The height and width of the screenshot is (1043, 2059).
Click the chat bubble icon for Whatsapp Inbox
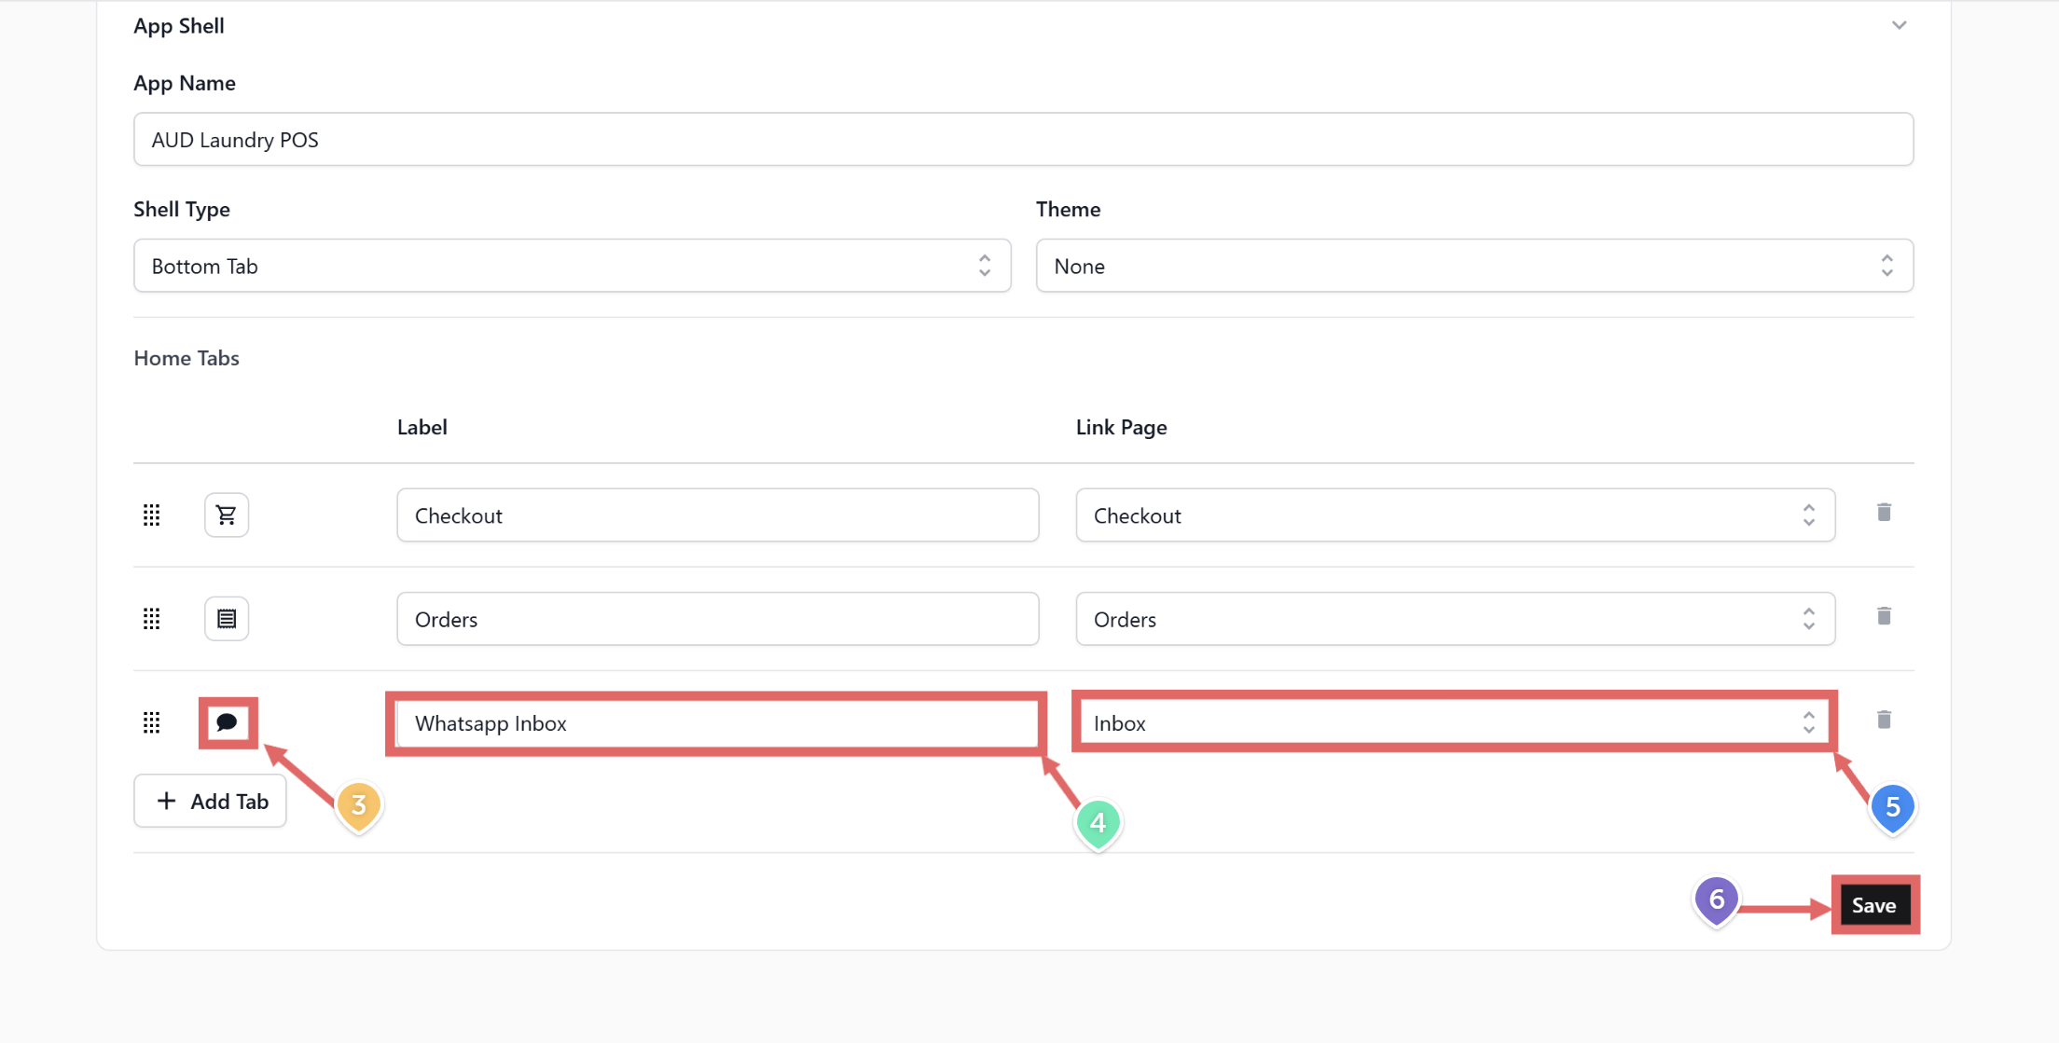(227, 722)
